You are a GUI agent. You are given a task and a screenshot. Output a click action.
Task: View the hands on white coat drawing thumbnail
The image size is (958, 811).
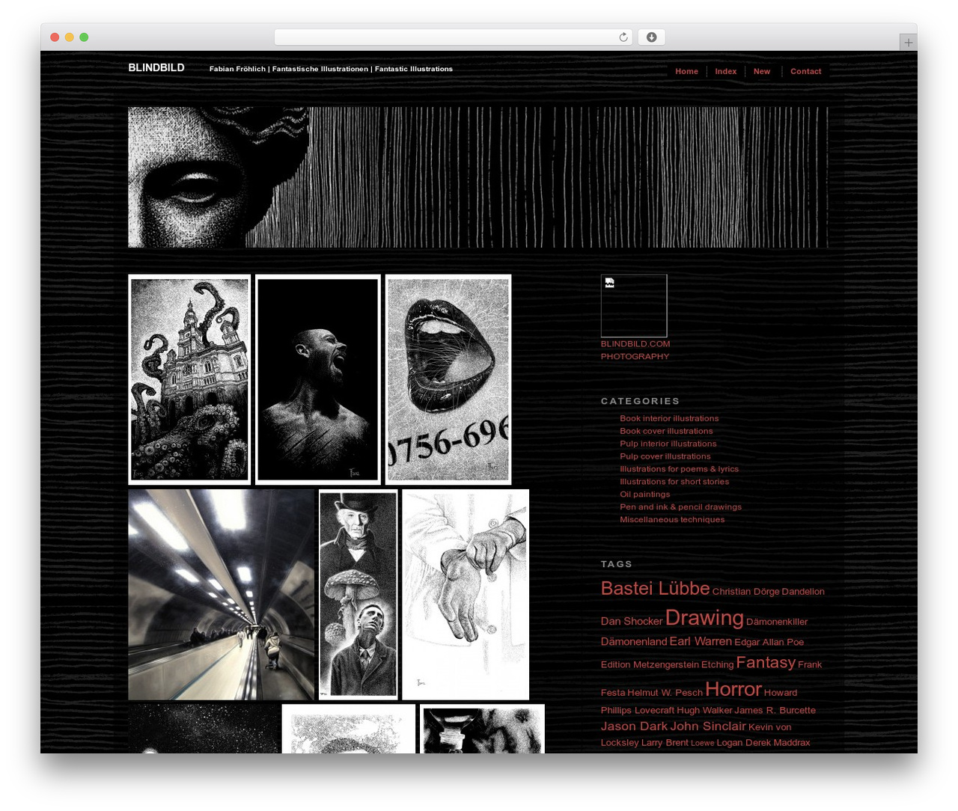(x=466, y=595)
